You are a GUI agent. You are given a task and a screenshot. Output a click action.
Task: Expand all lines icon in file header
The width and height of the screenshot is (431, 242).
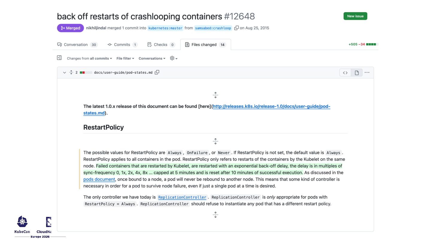tap(71, 72)
